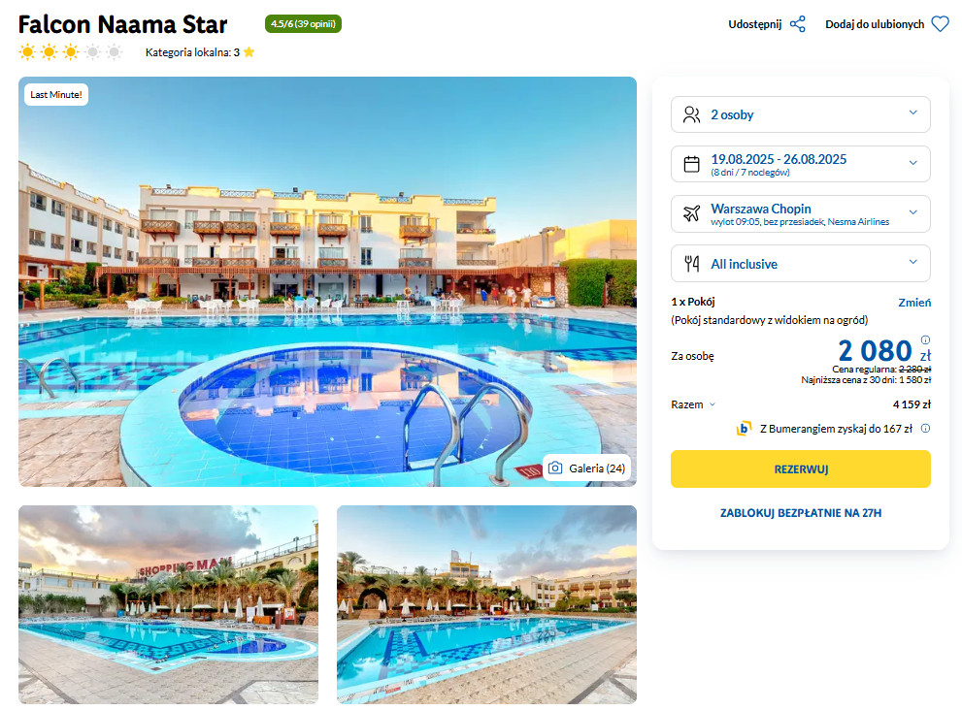962x710 pixels.
Task: Click the Bumerang info icon
Action: 925,429
